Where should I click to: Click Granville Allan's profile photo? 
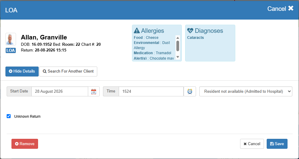click(x=11, y=39)
